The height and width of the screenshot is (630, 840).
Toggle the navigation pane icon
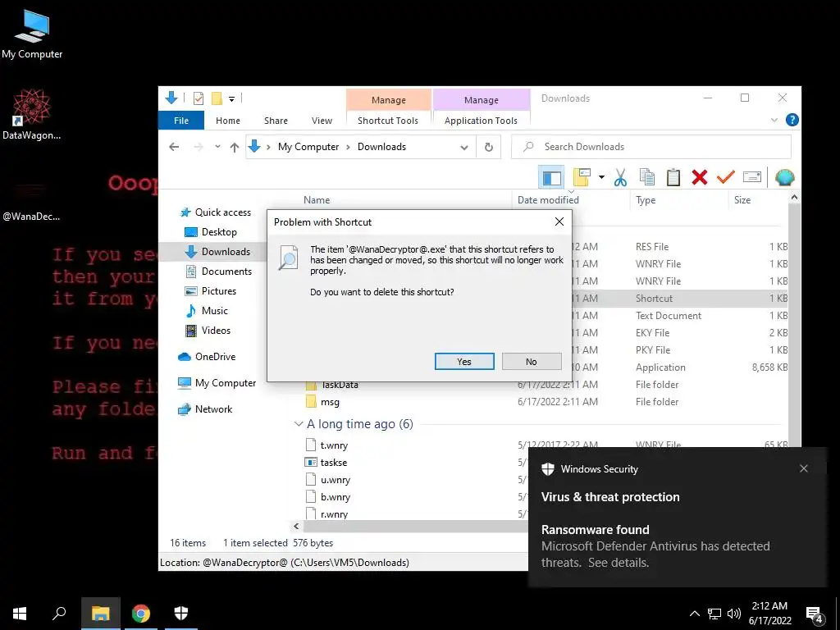point(551,177)
